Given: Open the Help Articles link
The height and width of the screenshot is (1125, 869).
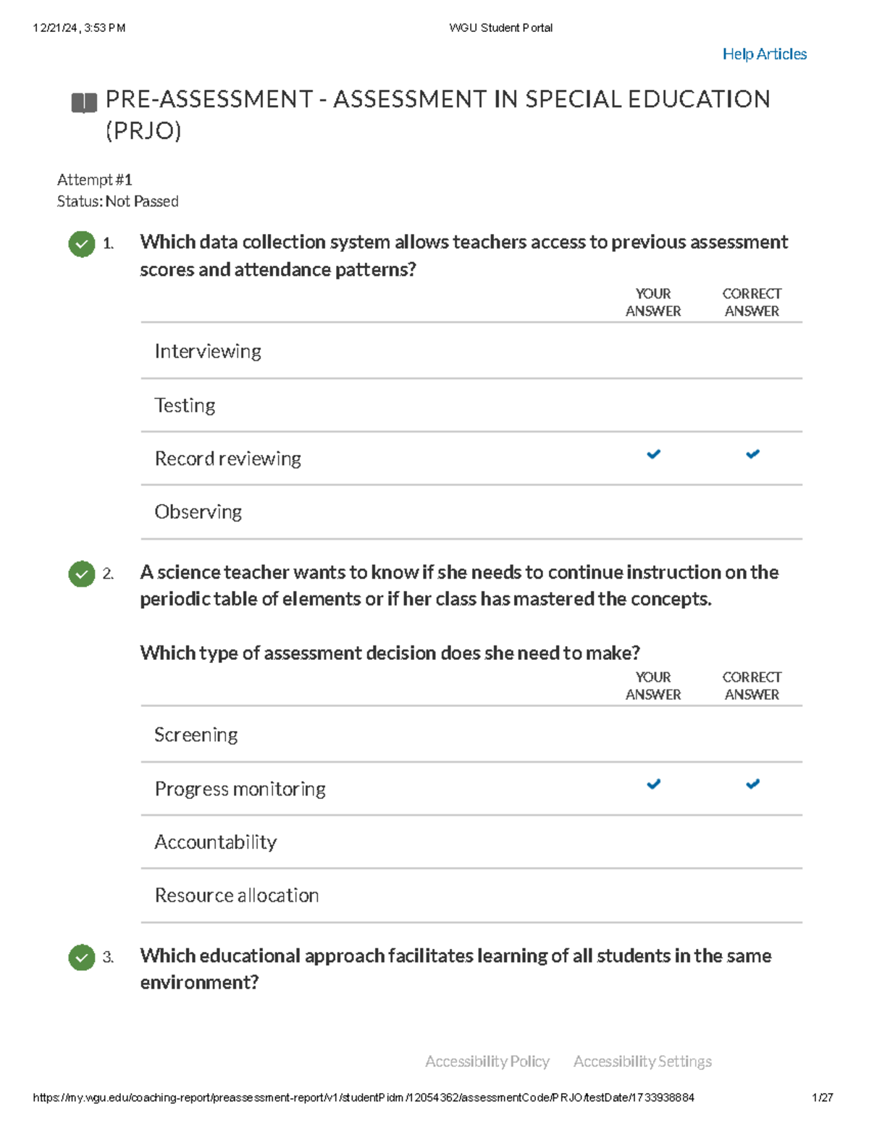Looking at the screenshot, I should pyautogui.click(x=765, y=54).
